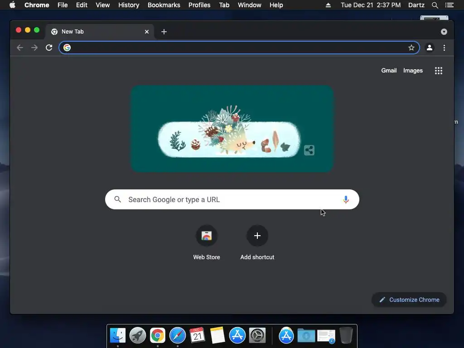Image resolution: width=464 pixels, height=348 pixels.
Task: Bookmark this tab with the star icon
Action: [x=411, y=48]
